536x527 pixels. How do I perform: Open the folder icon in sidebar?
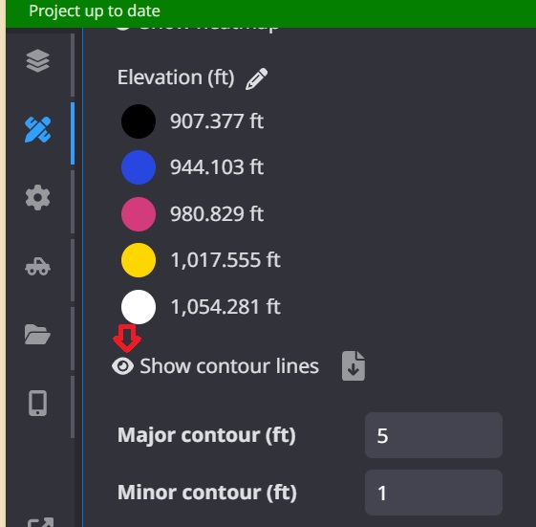click(x=37, y=335)
